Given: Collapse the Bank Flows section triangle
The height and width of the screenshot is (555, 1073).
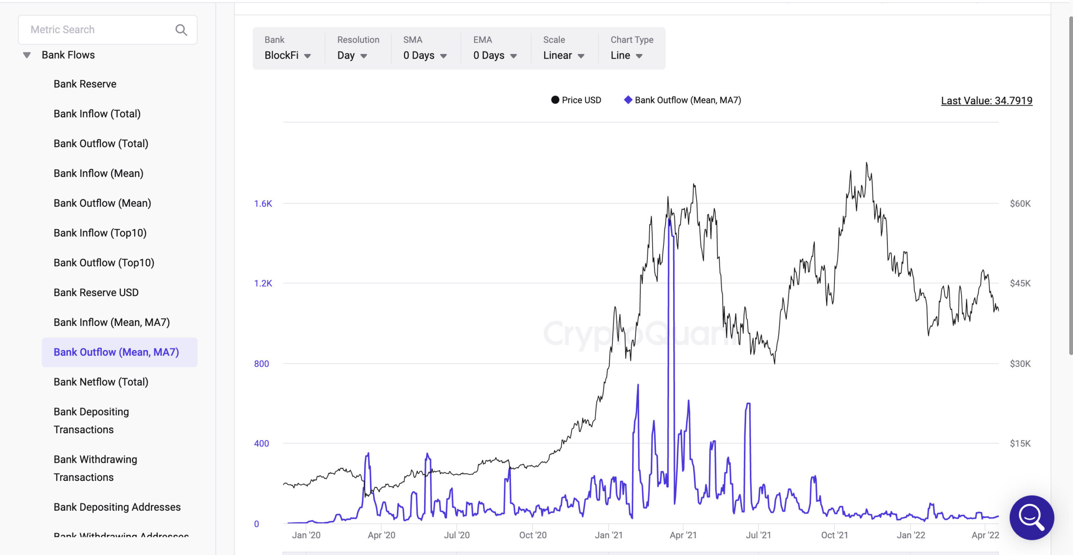Looking at the screenshot, I should 27,55.
